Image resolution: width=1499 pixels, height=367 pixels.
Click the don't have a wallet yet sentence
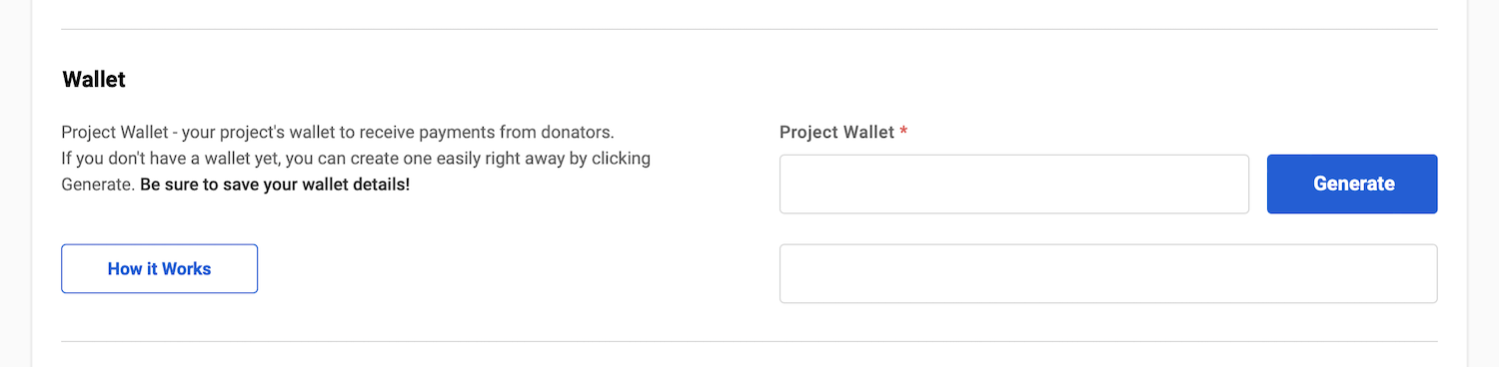[x=356, y=159]
